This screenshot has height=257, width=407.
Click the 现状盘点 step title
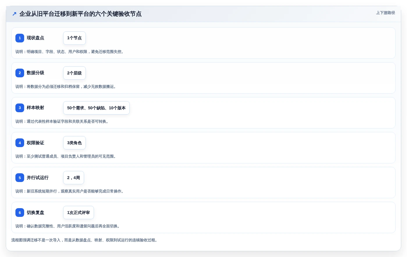pos(35,38)
